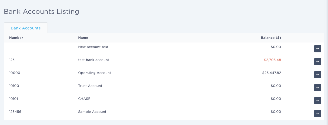Switch to the Bank Accounts tab
The image size is (328, 125).
[26, 28]
